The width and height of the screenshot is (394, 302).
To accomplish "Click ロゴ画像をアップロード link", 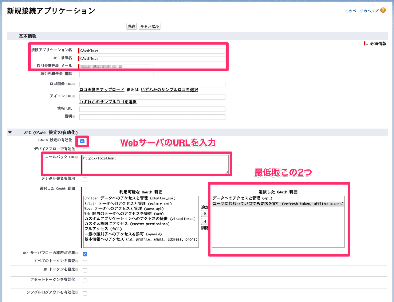I will point(102,90).
